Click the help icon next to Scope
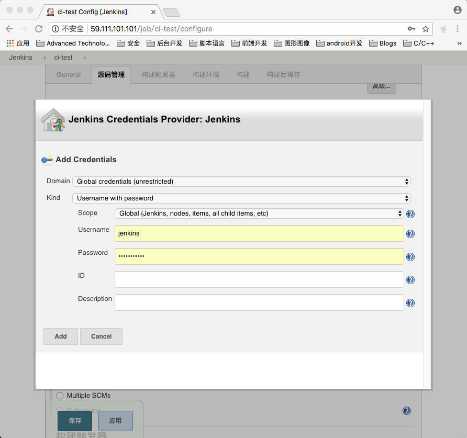467x438 pixels. point(410,214)
